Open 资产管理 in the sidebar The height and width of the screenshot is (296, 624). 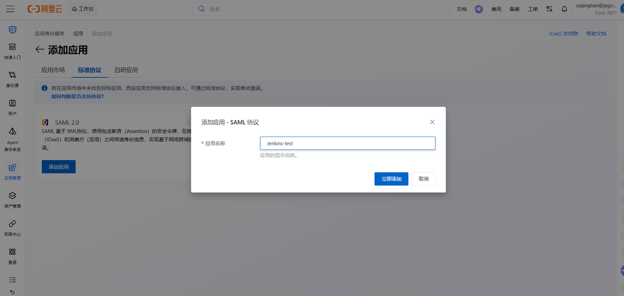tap(13, 200)
